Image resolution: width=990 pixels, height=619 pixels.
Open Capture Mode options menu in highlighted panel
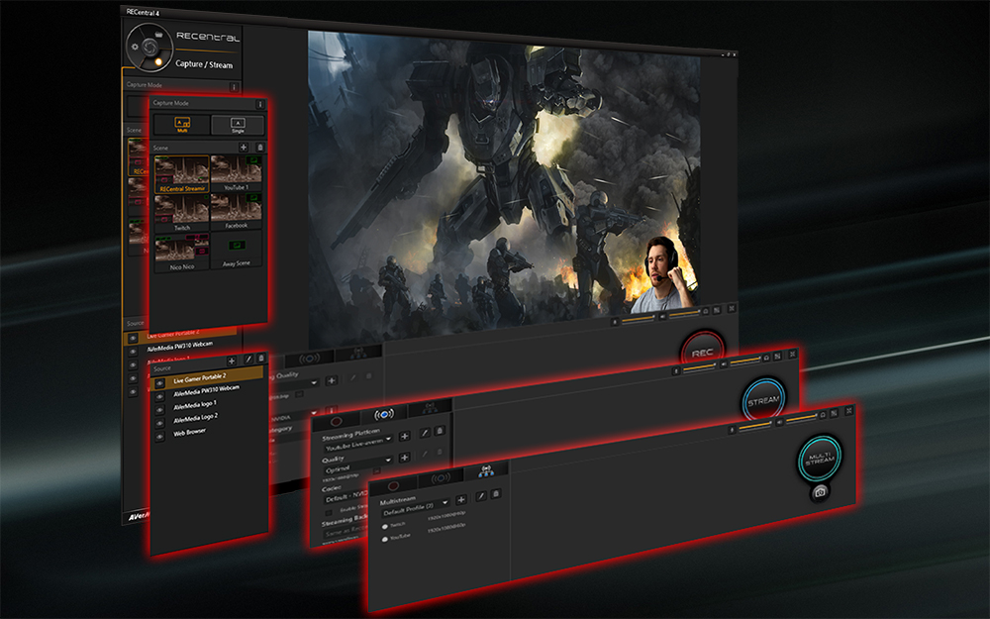tap(260, 104)
